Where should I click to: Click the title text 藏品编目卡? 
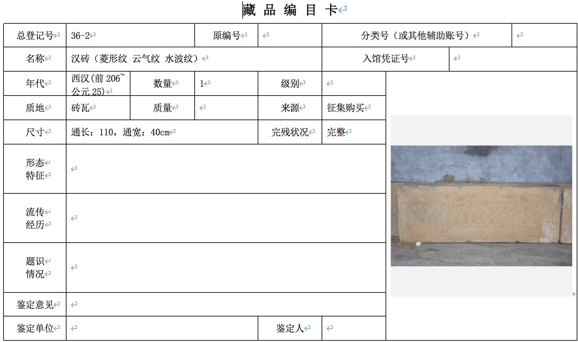(x=290, y=10)
